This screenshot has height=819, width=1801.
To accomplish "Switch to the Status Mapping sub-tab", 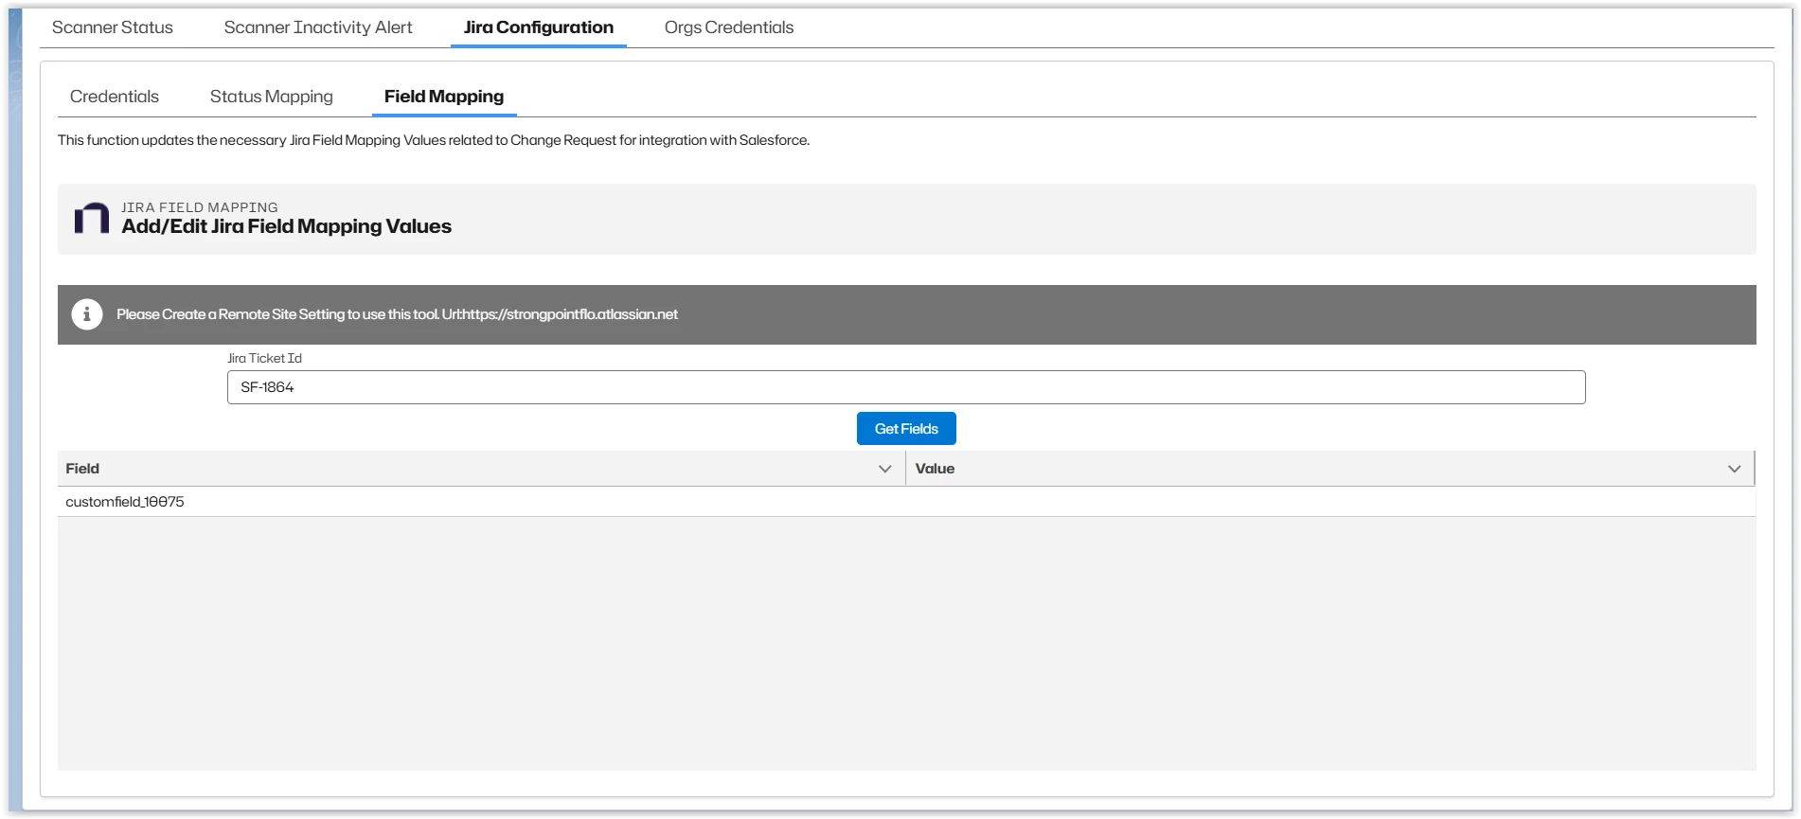I will (272, 97).
